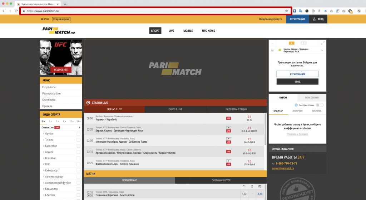The image size is (366, 200).
Task: Click the info icon next to Быстрые ставки
Action: click(296, 105)
